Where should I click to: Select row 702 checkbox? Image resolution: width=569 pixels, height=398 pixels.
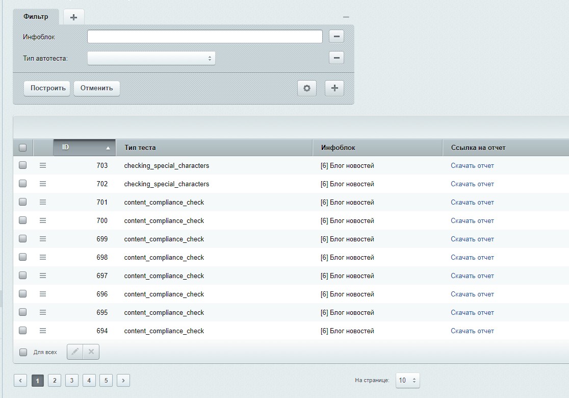pos(23,183)
